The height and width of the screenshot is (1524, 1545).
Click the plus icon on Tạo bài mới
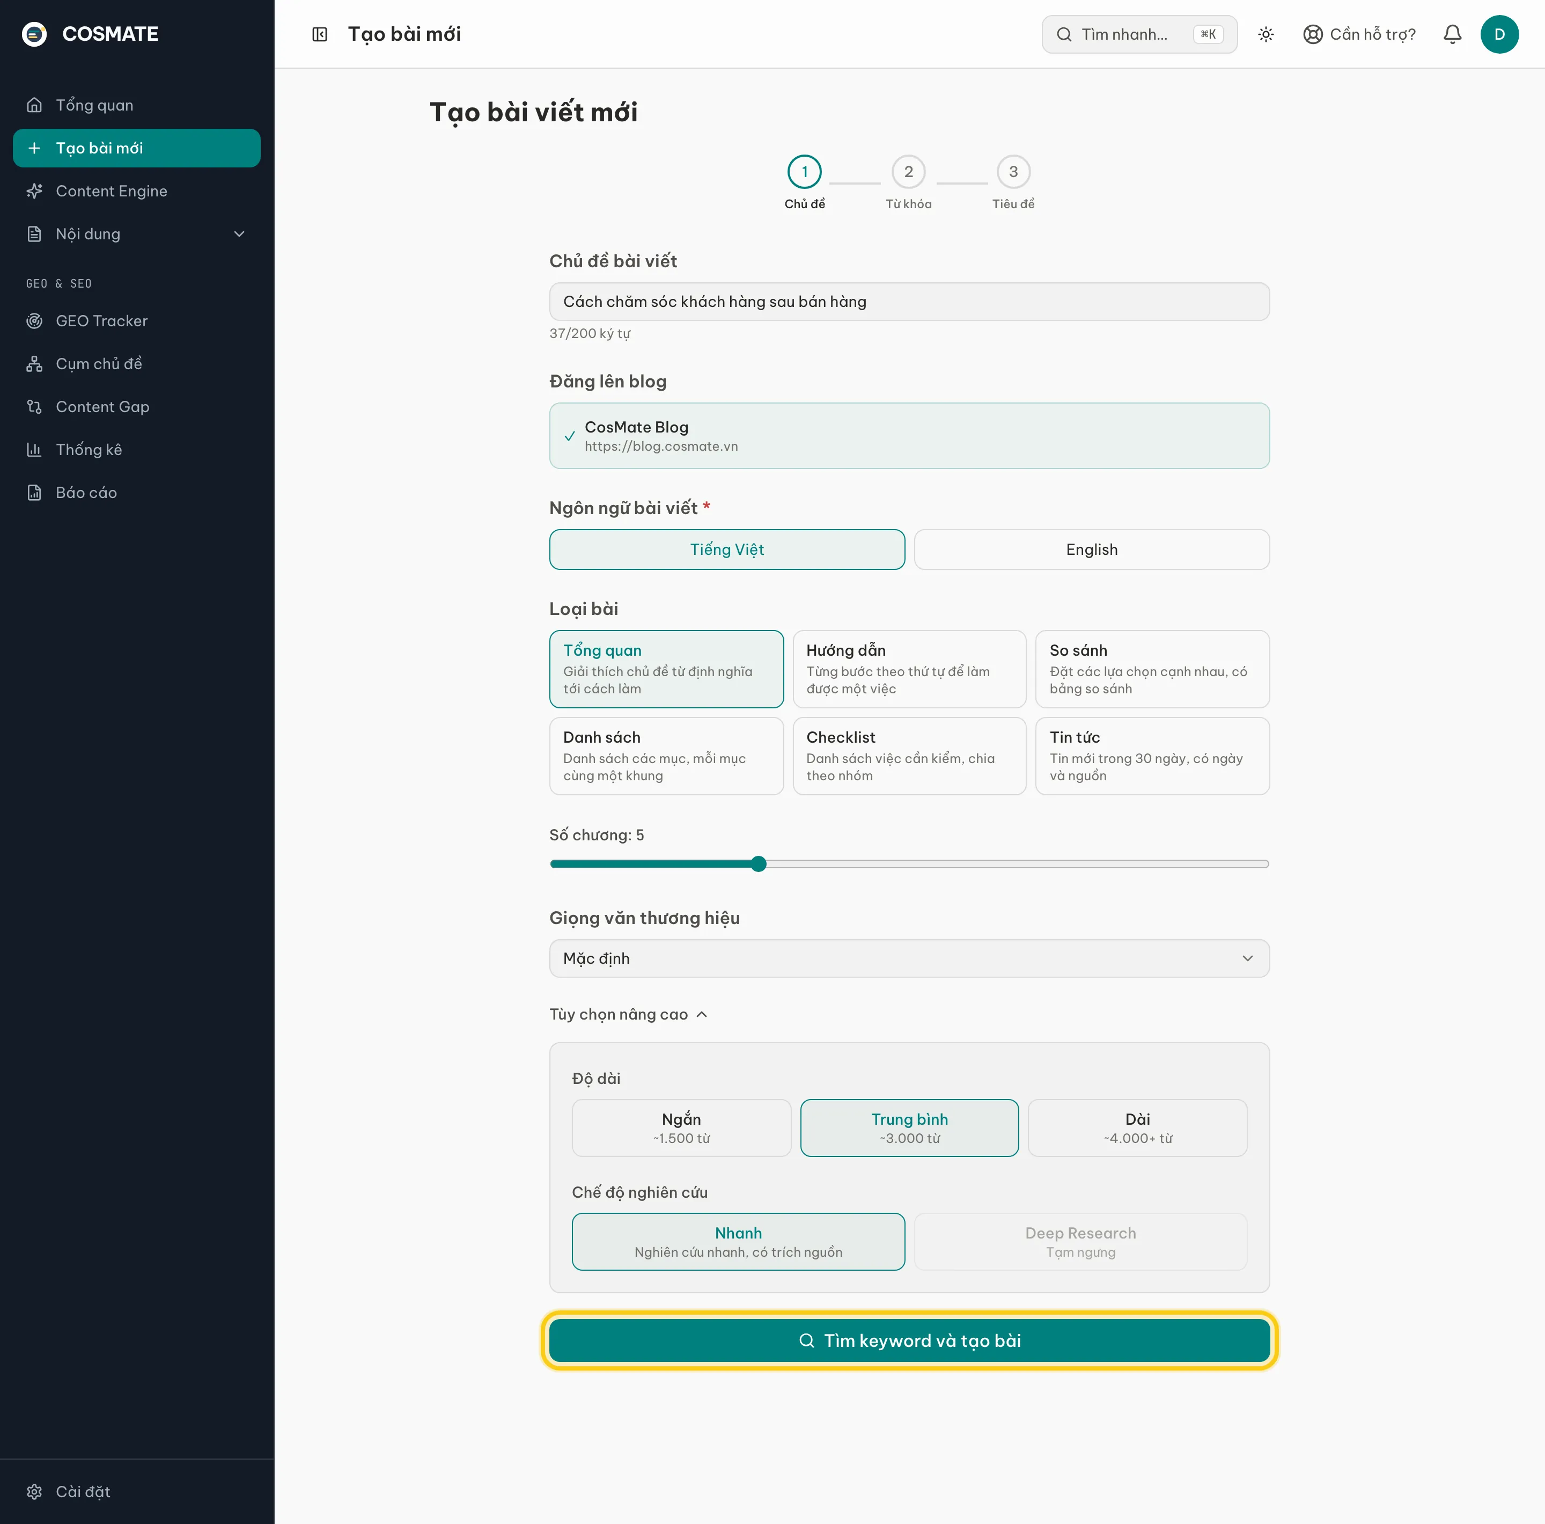click(x=34, y=148)
